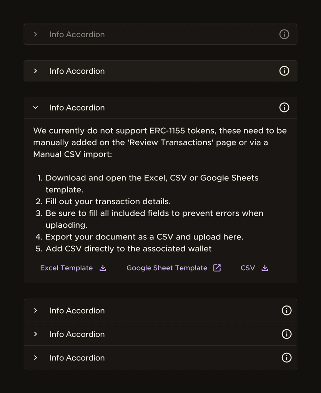The width and height of the screenshot is (321, 393).
Task: Expand the second accordion with its chevron
Action: (36, 71)
